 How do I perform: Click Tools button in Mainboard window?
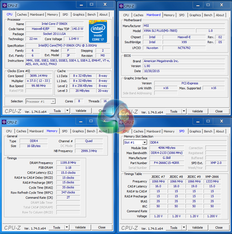tap(174, 111)
